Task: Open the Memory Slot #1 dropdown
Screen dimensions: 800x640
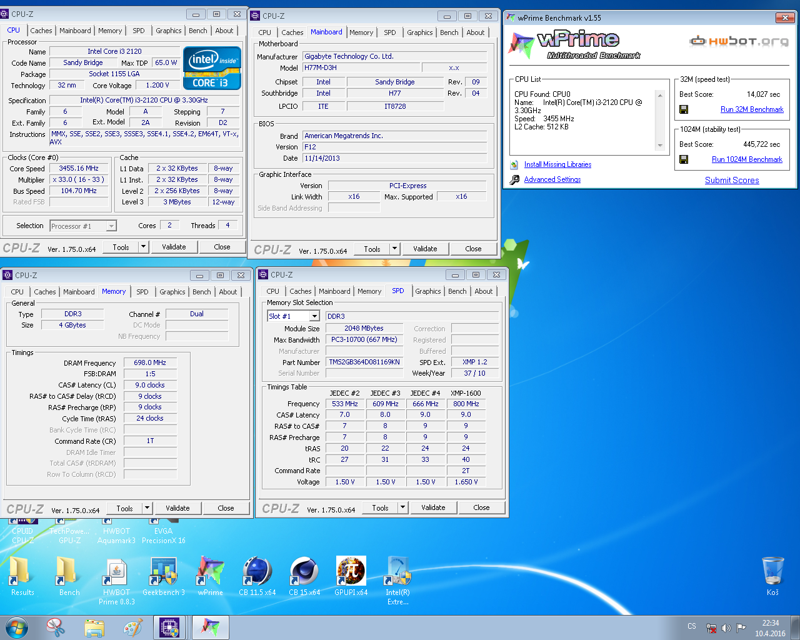Action: tap(314, 316)
